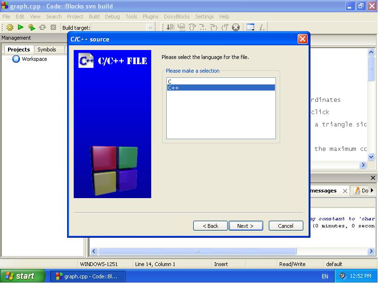Click the horizontal scrollbar in log panel
Image resolution: width=378 pixels, height=283 pixels.
(x=198, y=251)
